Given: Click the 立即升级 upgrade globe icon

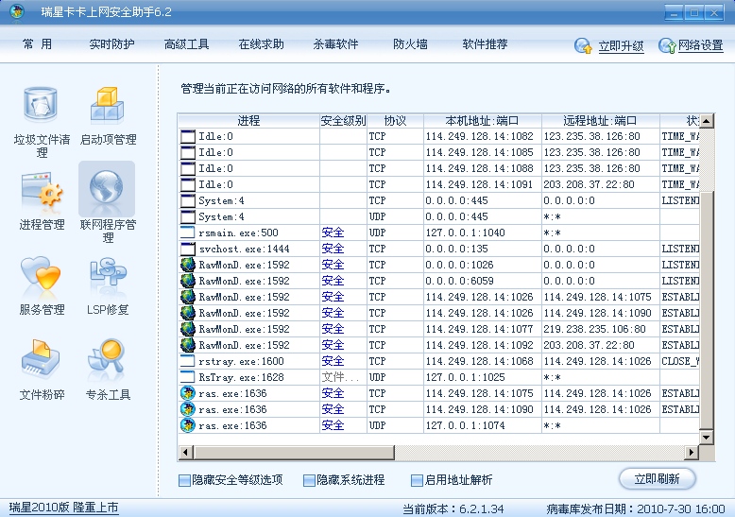Looking at the screenshot, I should (583, 46).
